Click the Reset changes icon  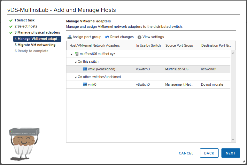[x=107, y=37]
